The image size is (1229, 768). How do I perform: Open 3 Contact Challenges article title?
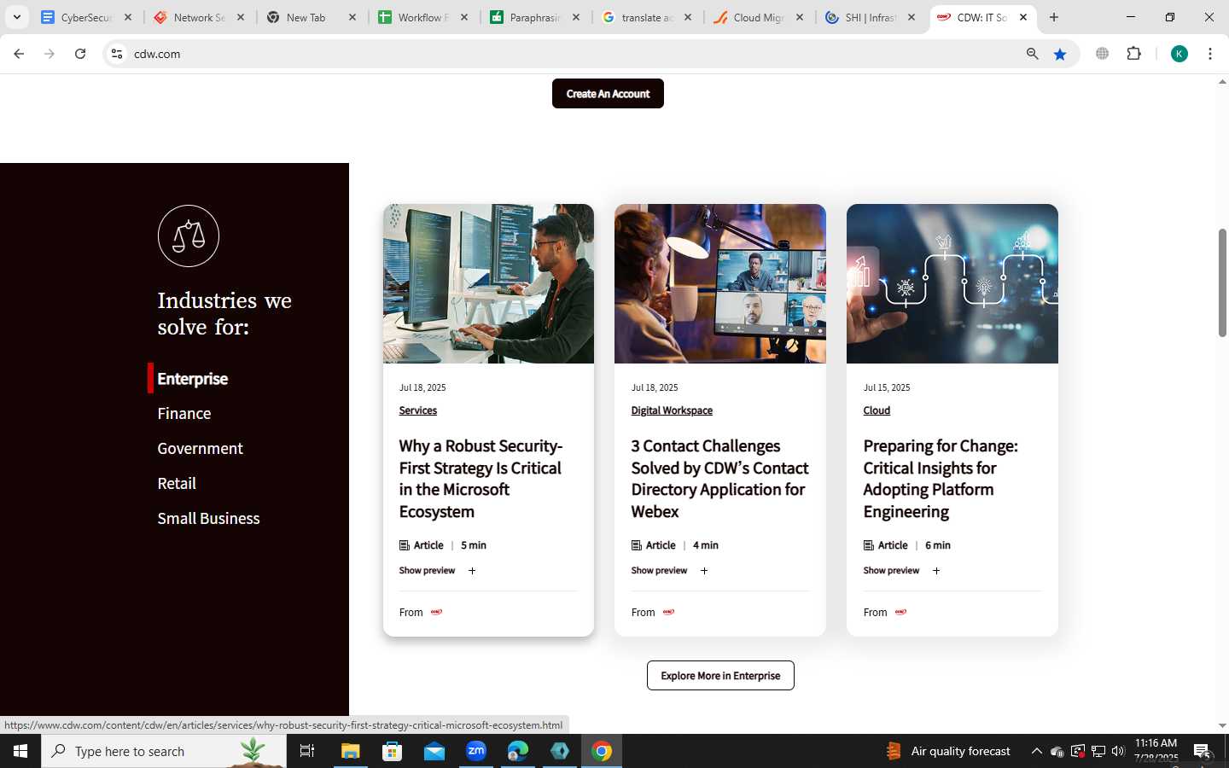[719, 479]
